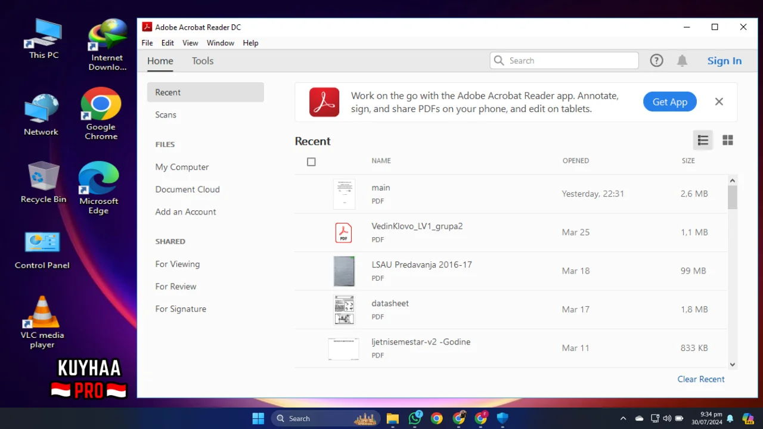Open the Edit menu

168,43
